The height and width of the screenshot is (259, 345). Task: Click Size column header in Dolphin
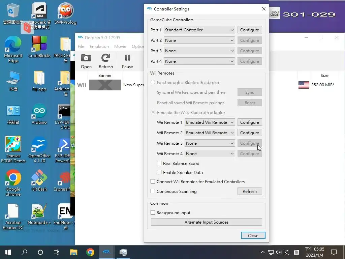pyautogui.click(x=324, y=75)
